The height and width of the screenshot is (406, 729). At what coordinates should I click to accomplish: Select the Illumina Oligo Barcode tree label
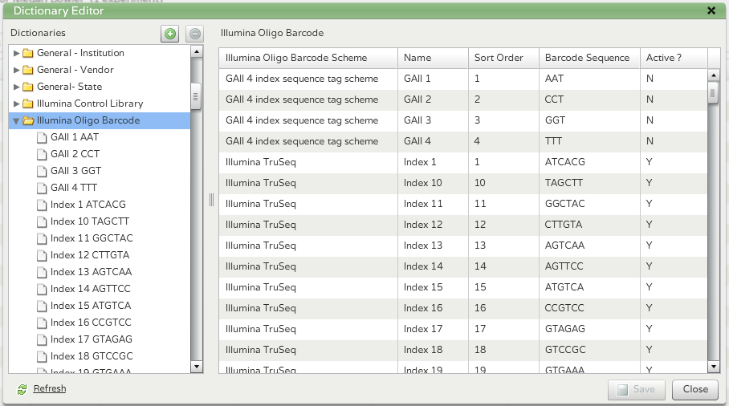[88, 120]
